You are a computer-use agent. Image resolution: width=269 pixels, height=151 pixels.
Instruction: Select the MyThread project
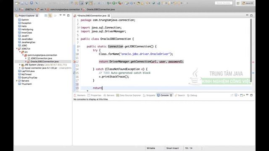pyautogui.click(x=26, y=74)
